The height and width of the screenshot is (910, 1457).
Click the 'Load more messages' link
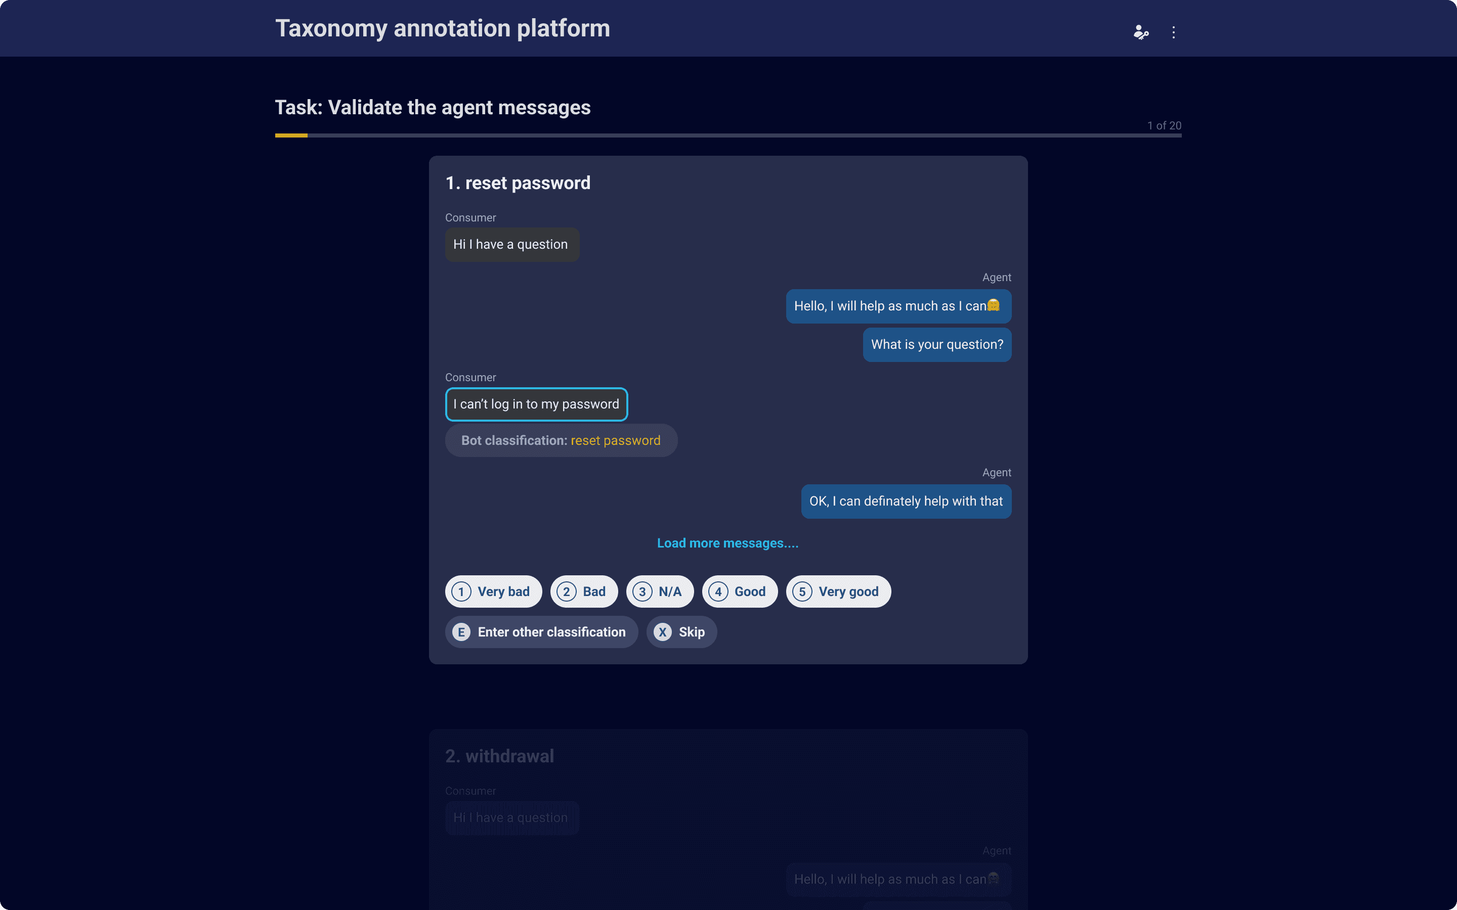point(728,543)
